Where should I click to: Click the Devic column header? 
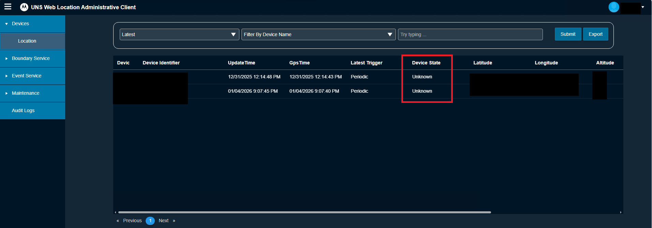click(123, 63)
